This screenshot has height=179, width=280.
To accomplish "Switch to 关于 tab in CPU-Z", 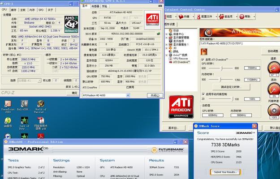I will point(51,10).
